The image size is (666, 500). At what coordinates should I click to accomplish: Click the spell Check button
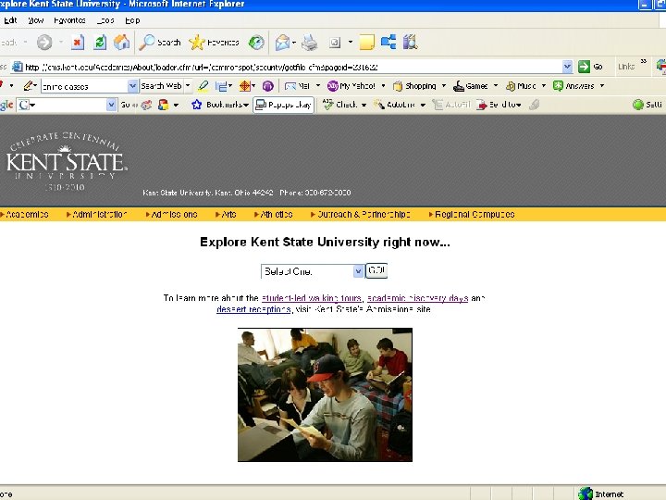pyautogui.click(x=339, y=105)
